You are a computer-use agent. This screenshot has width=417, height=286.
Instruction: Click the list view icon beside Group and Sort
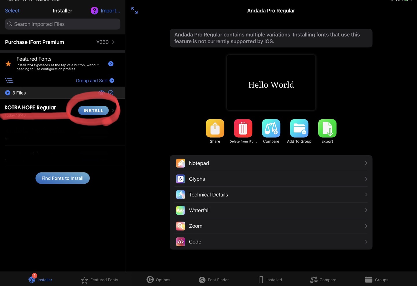(9, 81)
